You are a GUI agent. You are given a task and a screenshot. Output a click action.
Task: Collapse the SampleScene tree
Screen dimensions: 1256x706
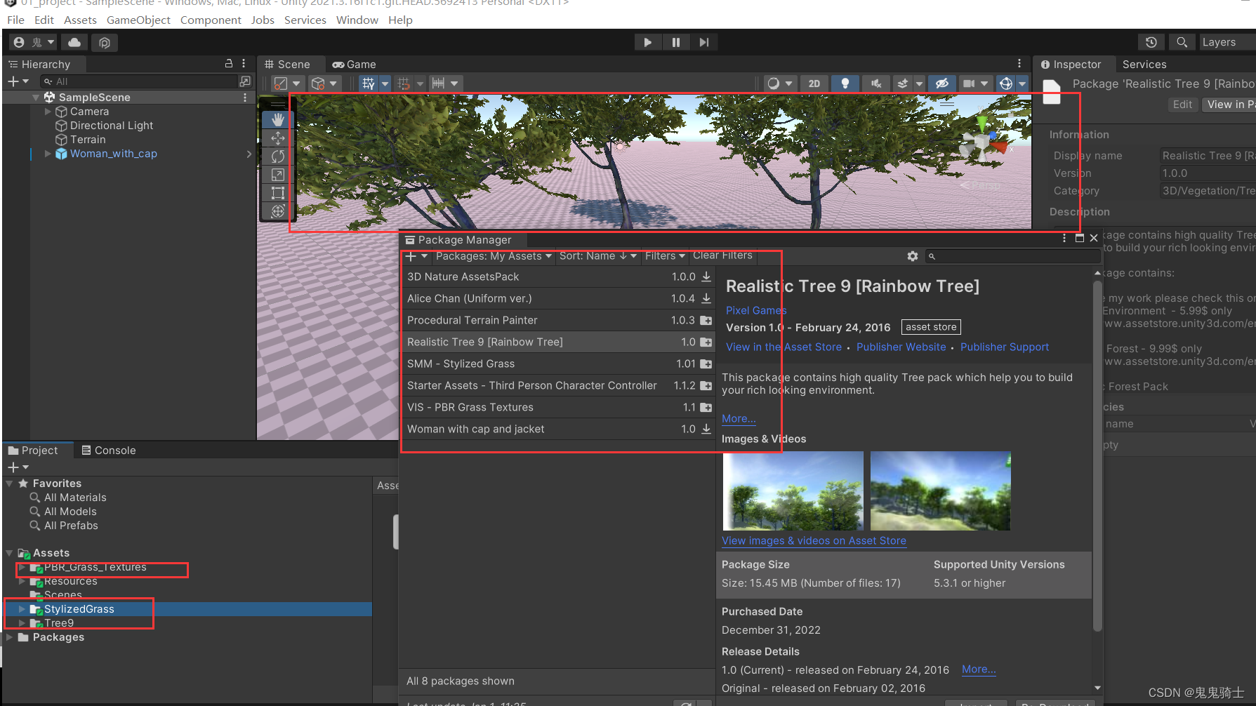click(x=36, y=98)
